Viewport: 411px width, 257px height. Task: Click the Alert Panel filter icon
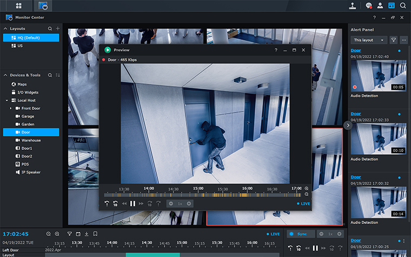coord(394,40)
